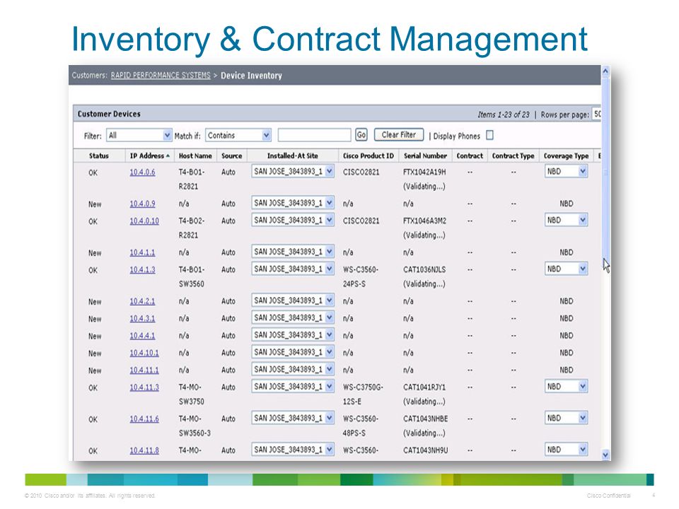Open IP address link 10.4.0.9

[x=142, y=204]
